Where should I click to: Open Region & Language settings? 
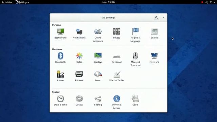coord(135,35)
